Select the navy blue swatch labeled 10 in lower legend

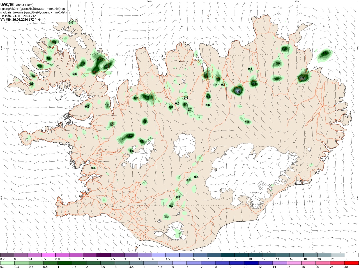click(250, 263)
